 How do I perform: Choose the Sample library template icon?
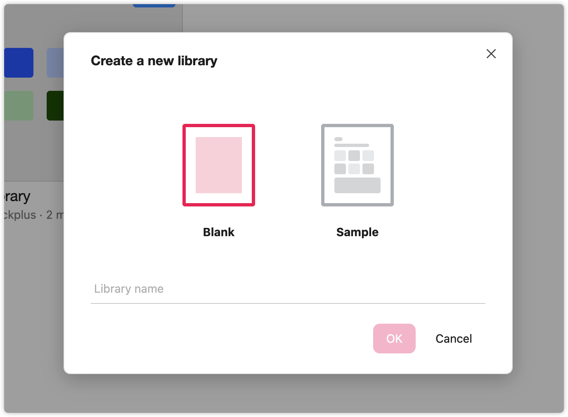pos(357,165)
